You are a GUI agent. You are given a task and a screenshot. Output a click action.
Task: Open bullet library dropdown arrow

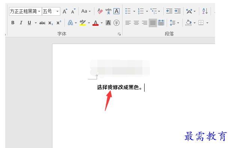pyautogui.click(x=134, y=11)
